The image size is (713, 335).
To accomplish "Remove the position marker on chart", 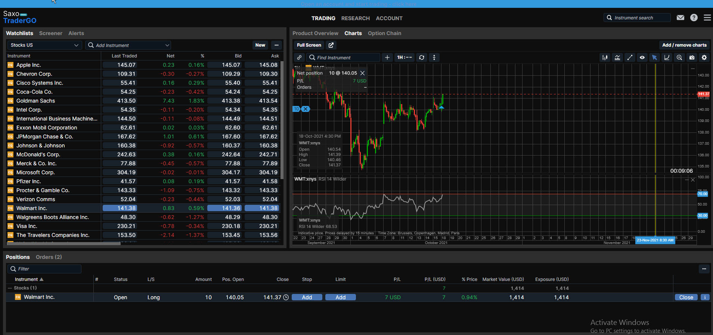I will pyautogui.click(x=306, y=109).
